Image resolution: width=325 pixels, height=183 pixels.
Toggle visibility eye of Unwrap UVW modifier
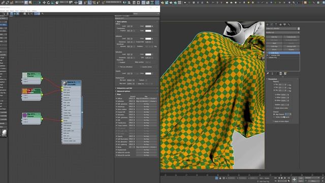click(x=268, y=55)
